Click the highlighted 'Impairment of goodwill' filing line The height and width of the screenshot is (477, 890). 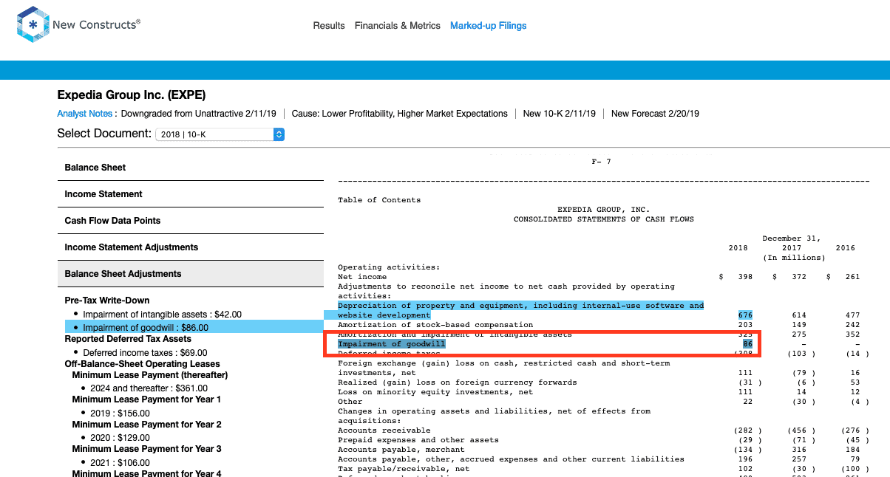pos(392,344)
